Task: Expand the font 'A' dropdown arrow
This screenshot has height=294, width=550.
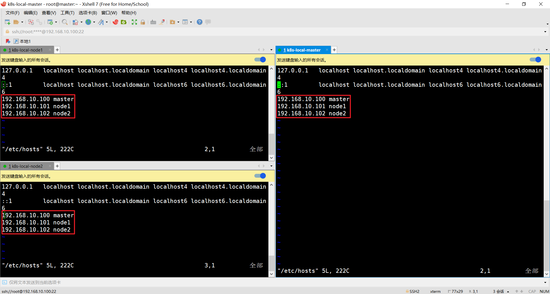Action: click(107, 22)
